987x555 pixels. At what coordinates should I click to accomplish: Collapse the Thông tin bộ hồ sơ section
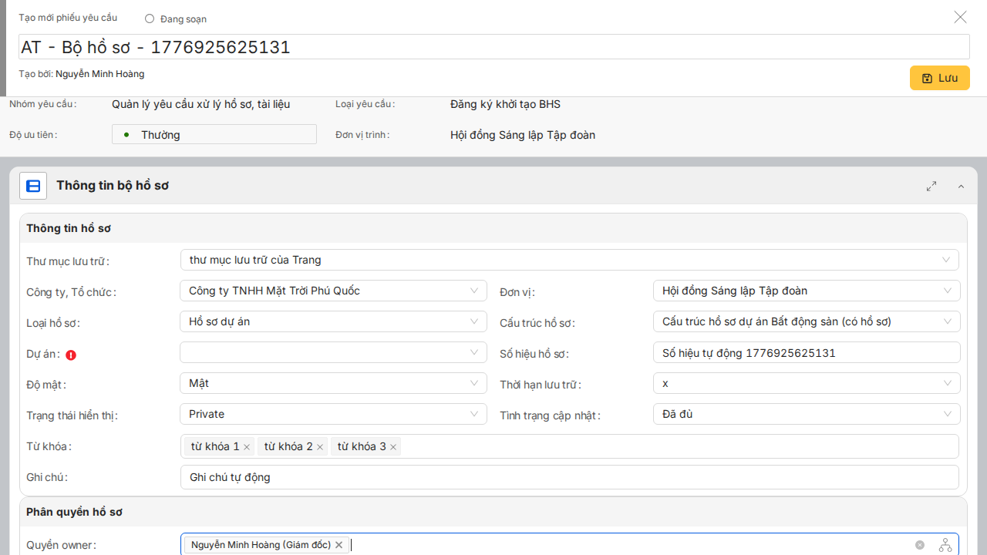click(x=961, y=187)
